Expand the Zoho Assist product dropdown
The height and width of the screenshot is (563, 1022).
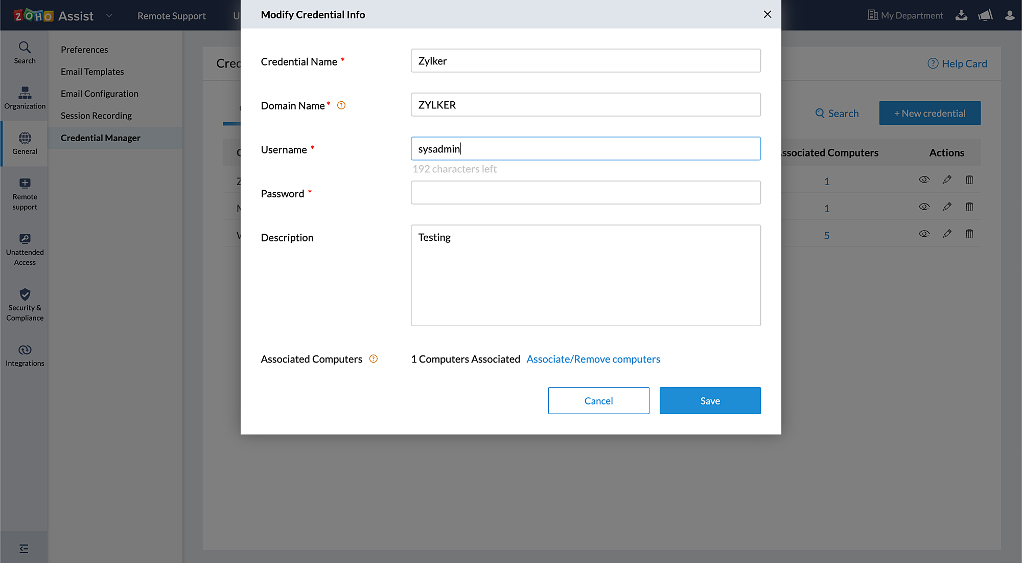click(x=109, y=15)
